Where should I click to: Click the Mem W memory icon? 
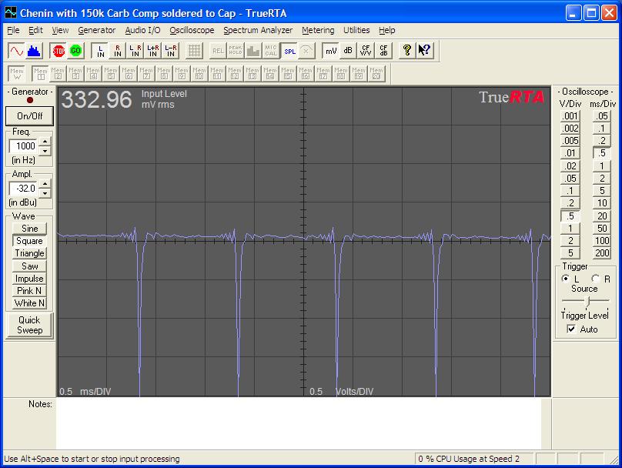pyautogui.click(x=17, y=74)
